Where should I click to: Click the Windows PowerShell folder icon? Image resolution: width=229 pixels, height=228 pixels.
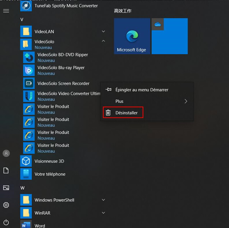pos(26,200)
